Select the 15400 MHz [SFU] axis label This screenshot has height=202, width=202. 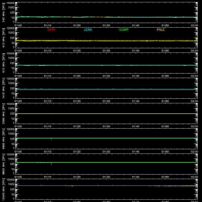click(3, 189)
